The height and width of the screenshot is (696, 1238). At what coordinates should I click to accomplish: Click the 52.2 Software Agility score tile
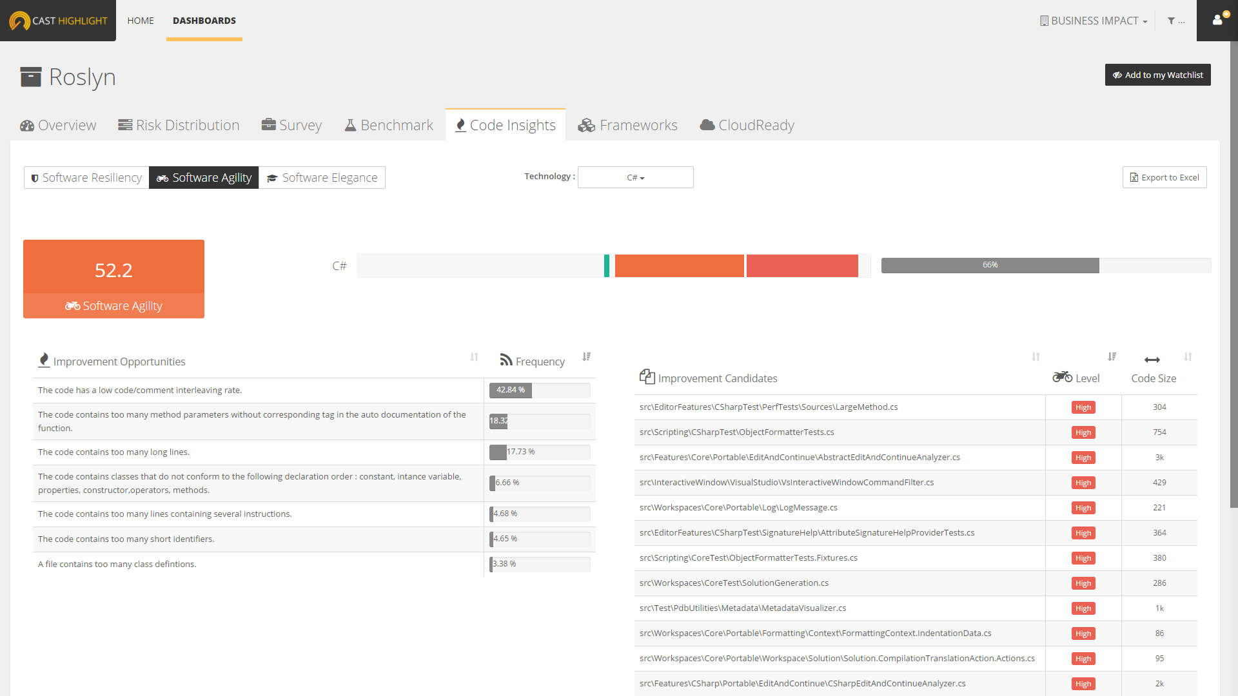pyautogui.click(x=113, y=279)
